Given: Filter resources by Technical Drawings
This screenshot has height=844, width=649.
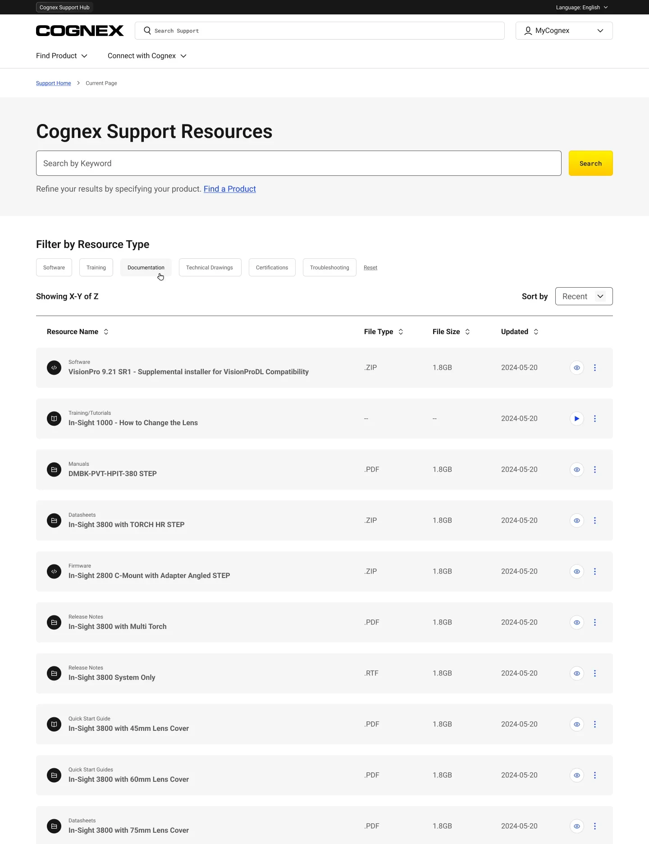Looking at the screenshot, I should 210,267.
